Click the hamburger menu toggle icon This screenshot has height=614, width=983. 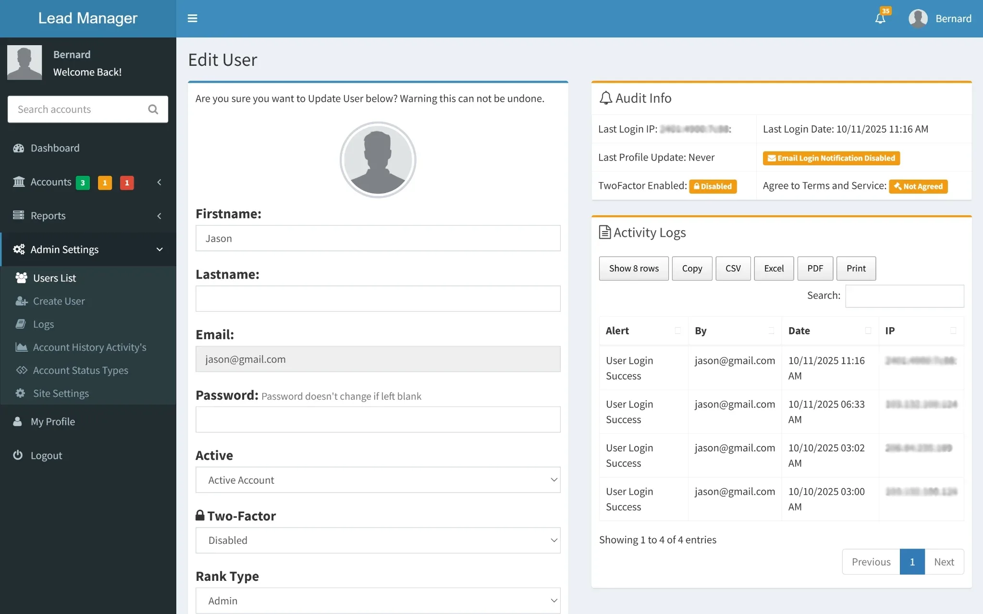tap(192, 18)
